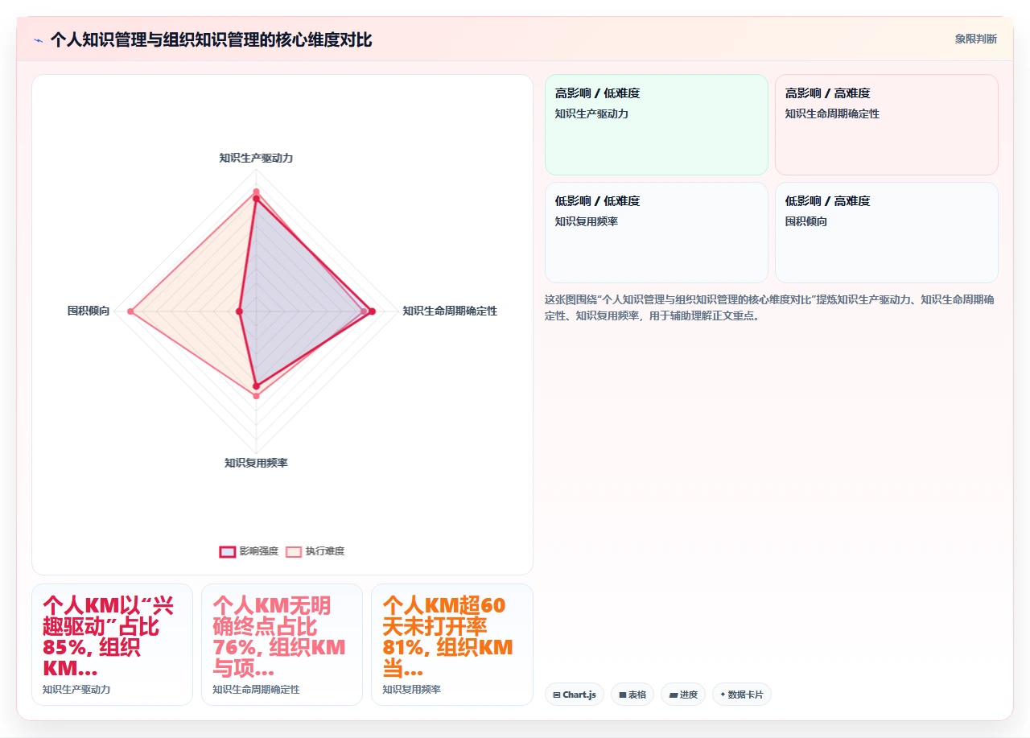Click the 囤积倾向 radar axis label
This screenshot has height=738, width=1030.
coord(89,311)
